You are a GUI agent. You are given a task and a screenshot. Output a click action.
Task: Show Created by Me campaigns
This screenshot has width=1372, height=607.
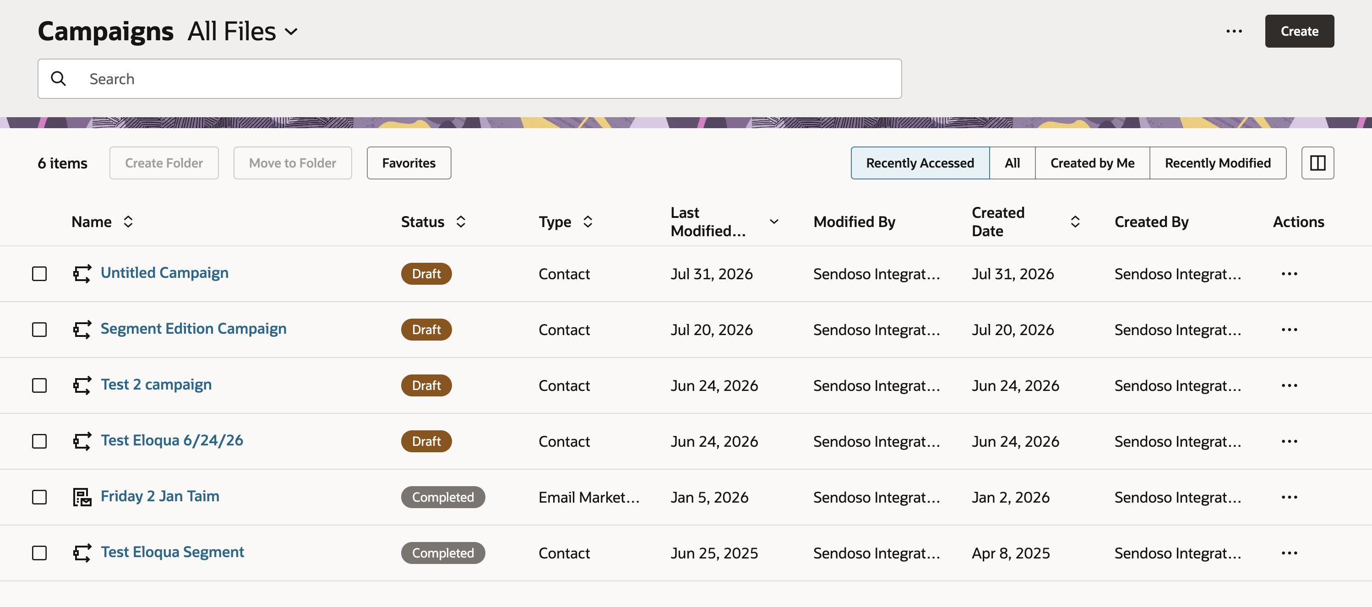[x=1092, y=163]
